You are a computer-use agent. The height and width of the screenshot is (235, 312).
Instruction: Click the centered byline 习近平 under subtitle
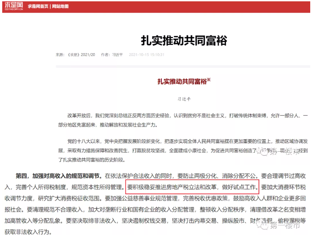[x=184, y=99]
